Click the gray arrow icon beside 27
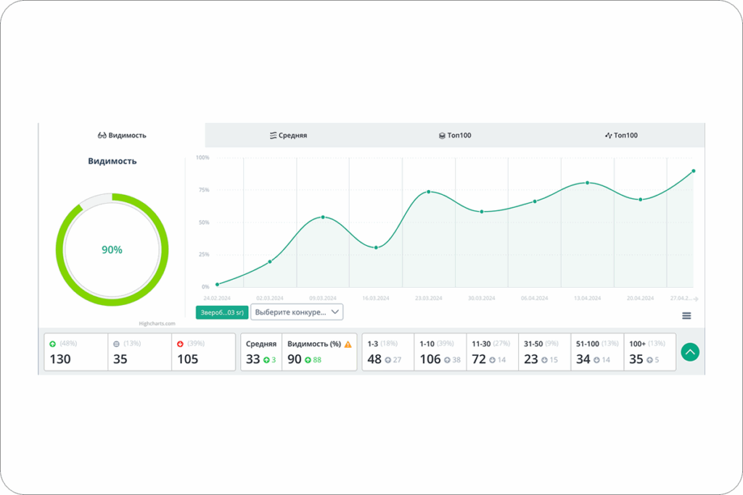The image size is (743, 495). [387, 360]
